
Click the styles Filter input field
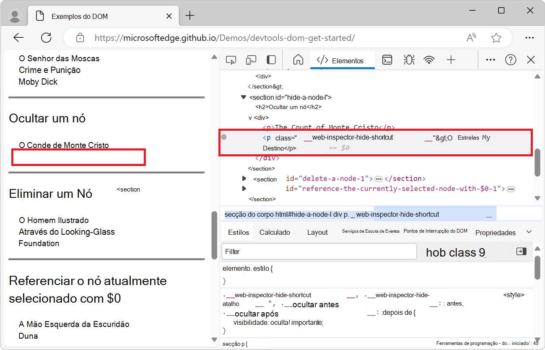click(x=319, y=251)
